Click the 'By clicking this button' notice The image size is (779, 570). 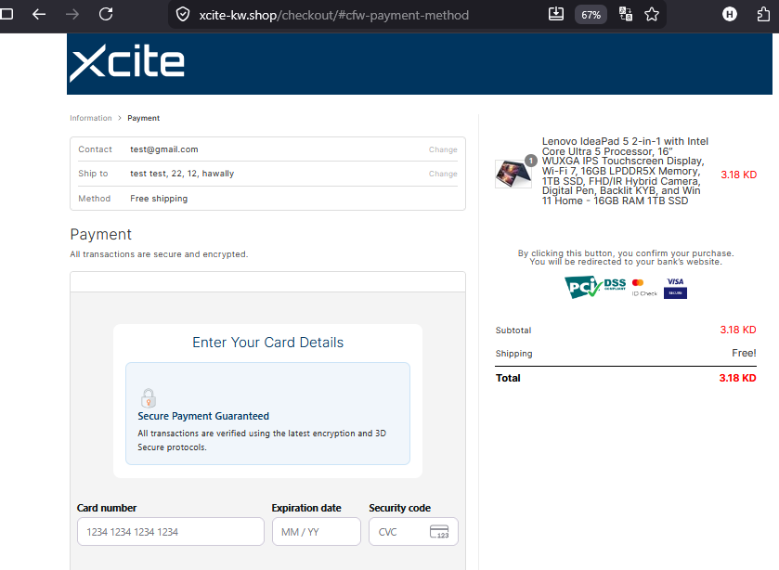click(x=626, y=257)
